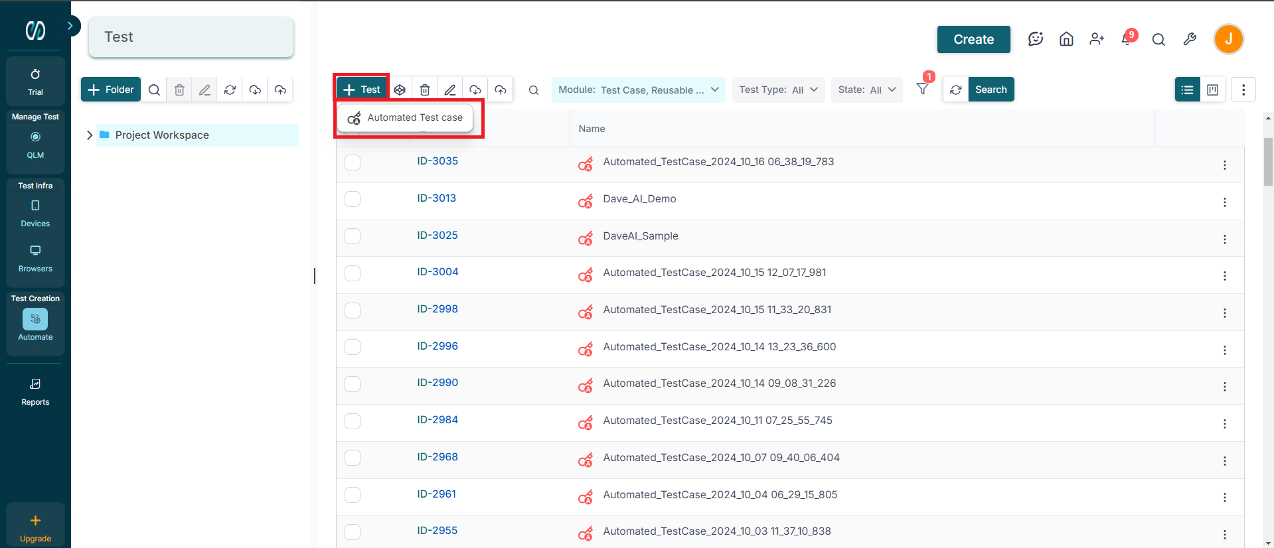Expand the Project Workspace tree arrow
Viewport: 1274px width, 548px height.
pos(90,135)
